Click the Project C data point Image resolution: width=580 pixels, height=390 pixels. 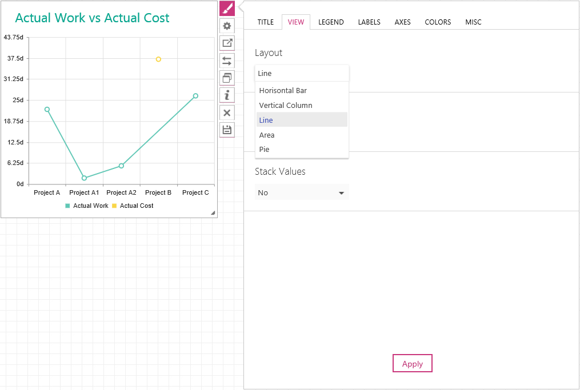tap(195, 96)
